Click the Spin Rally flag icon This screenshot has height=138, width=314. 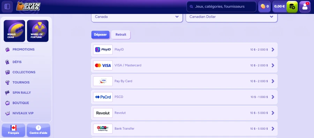(x=7, y=93)
